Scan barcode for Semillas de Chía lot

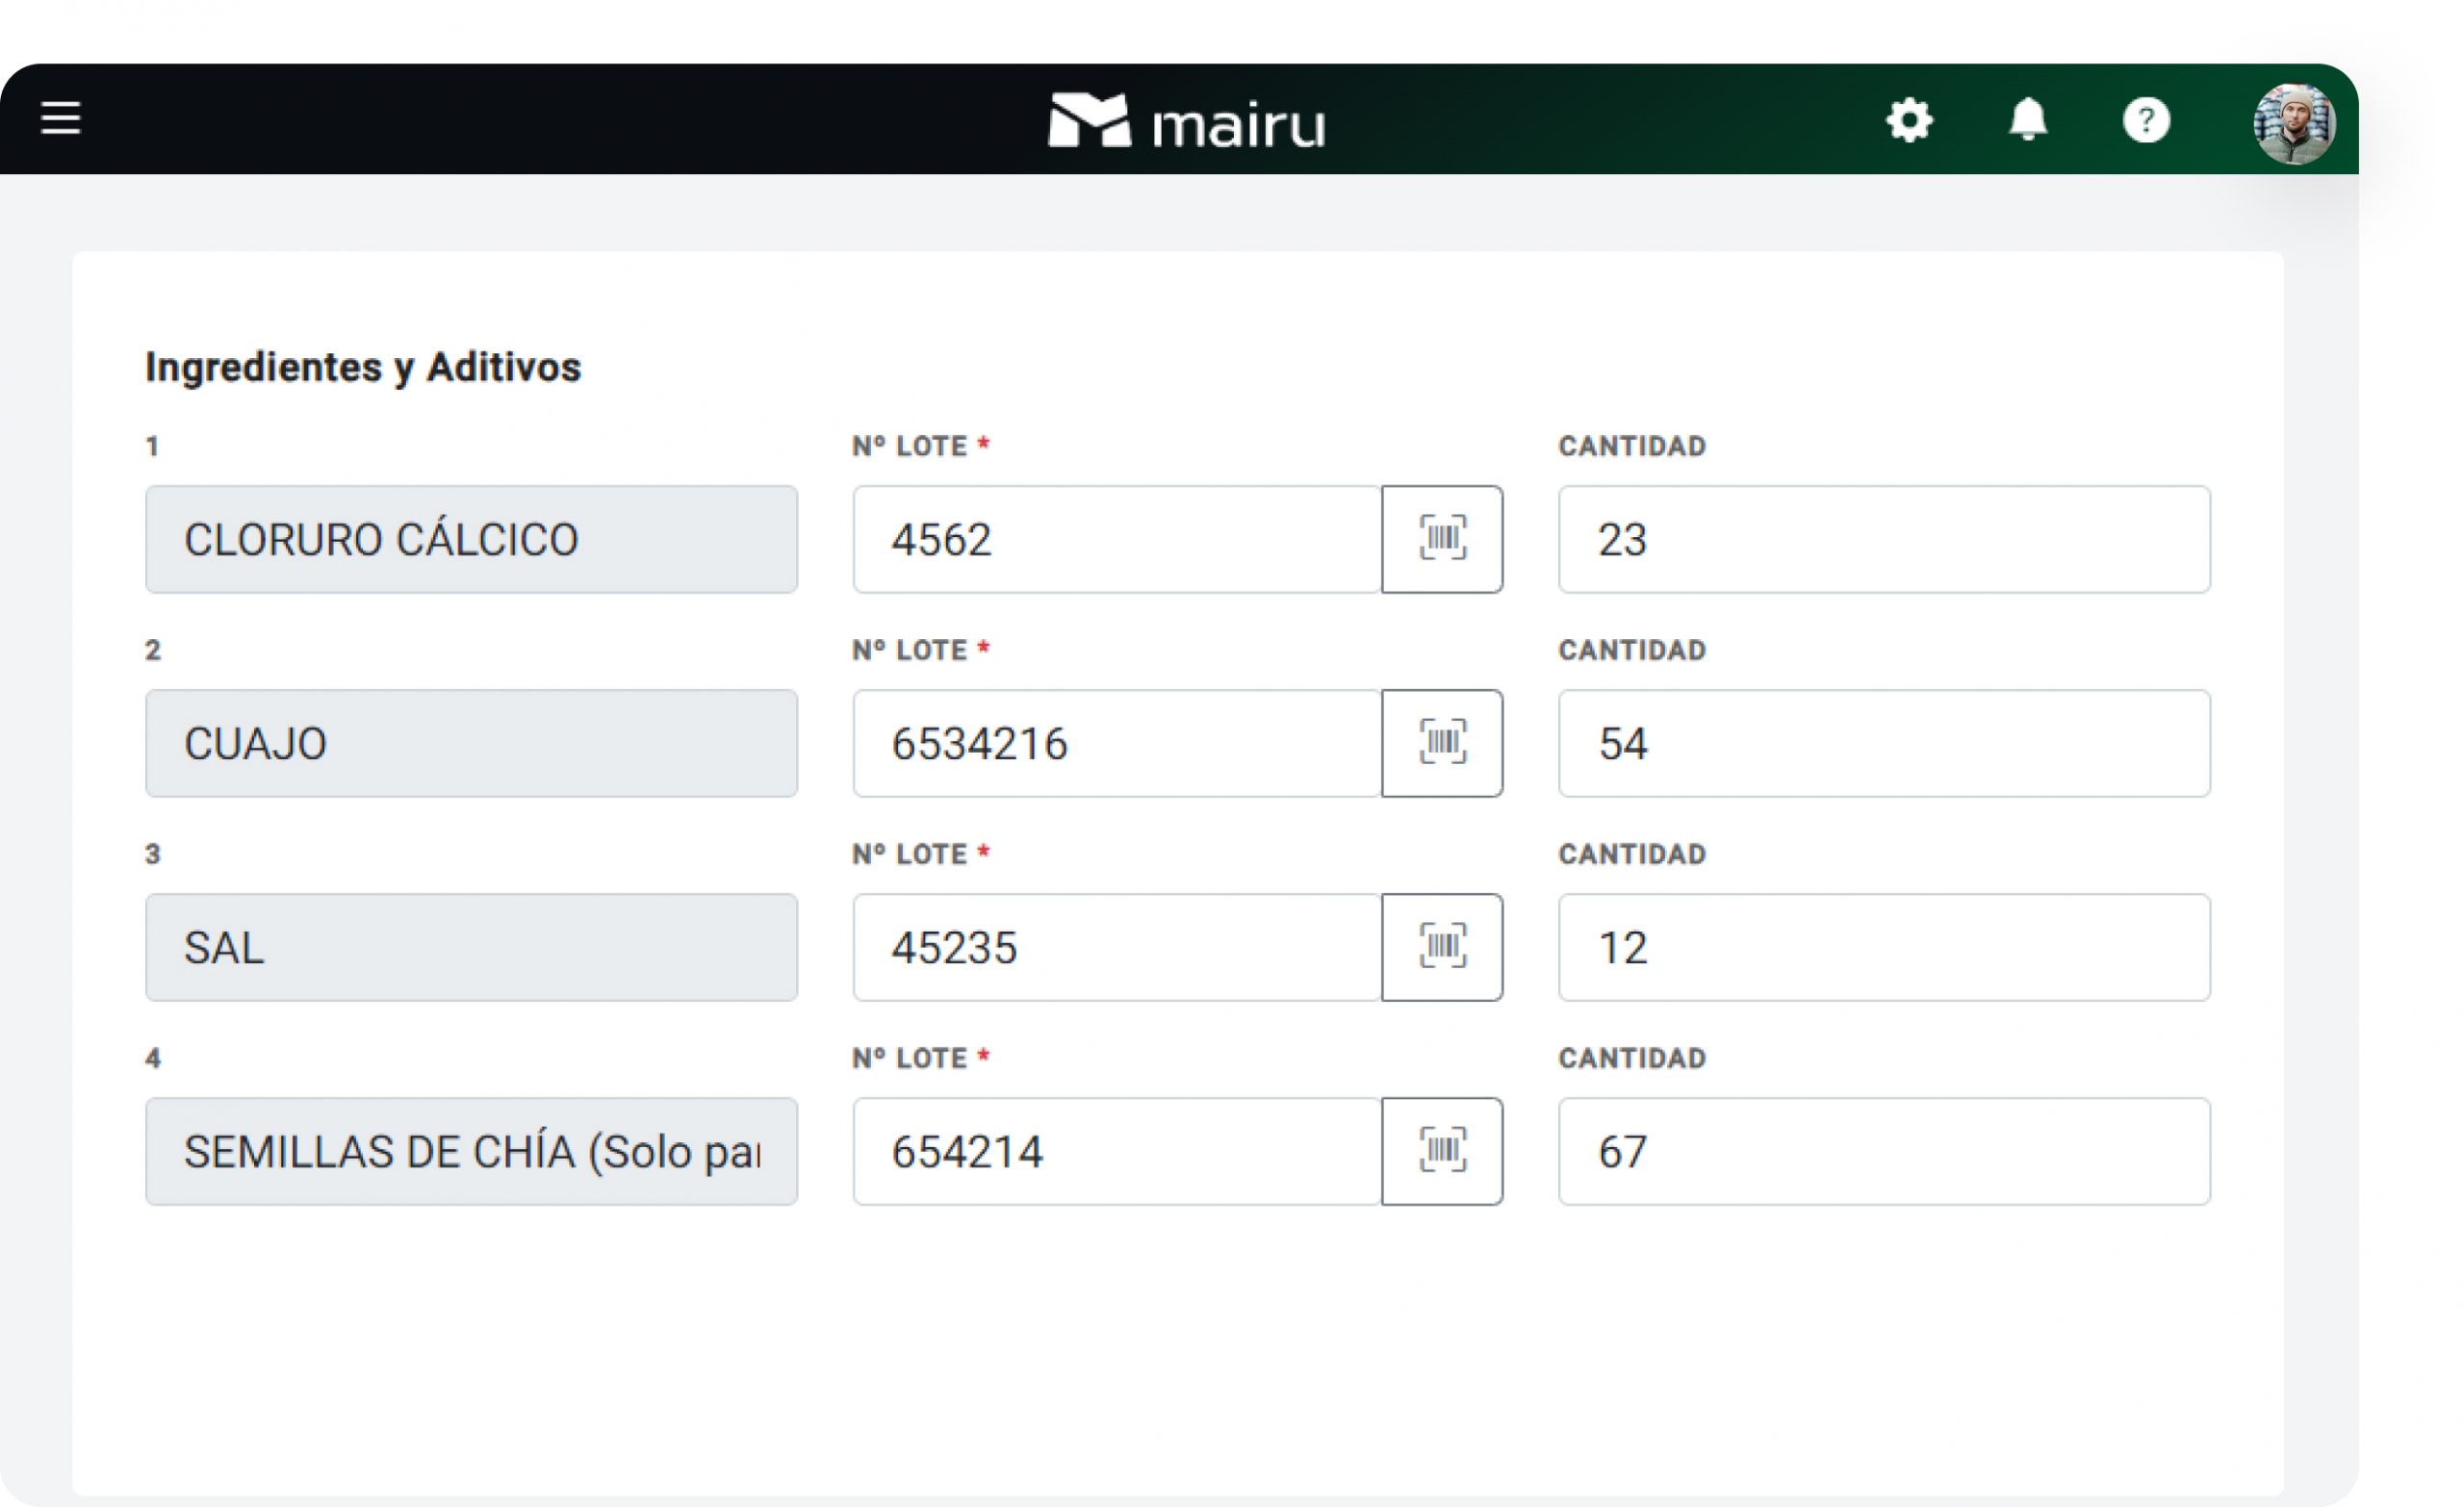tap(1441, 1151)
